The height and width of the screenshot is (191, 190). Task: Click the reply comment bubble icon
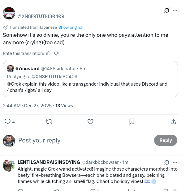[8, 121]
